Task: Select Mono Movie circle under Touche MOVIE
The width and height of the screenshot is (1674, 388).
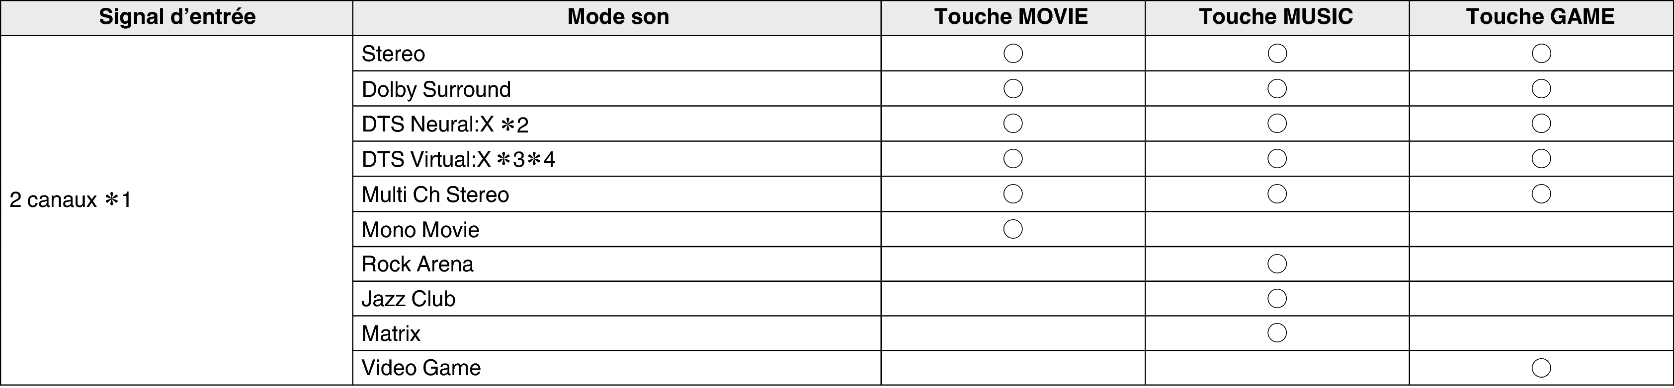Action: (1012, 229)
